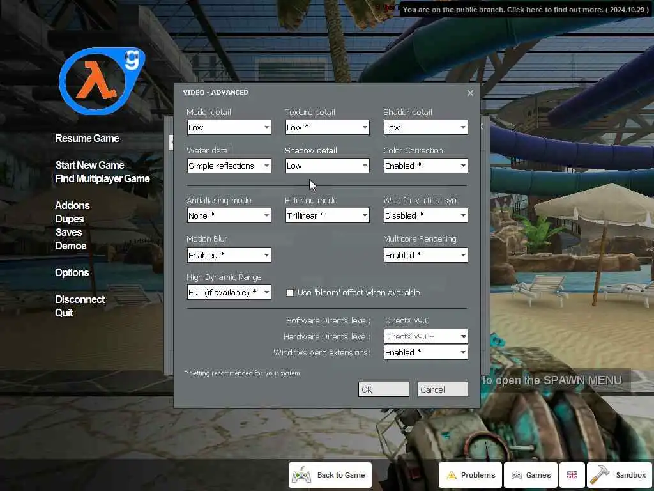Click the gamepad icon on Back to Game

point(301,475)
